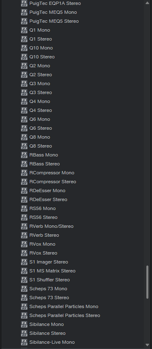Click the FX icon beside RVox Stereo
The image size is (152, 349).
[x=24, y=253]
